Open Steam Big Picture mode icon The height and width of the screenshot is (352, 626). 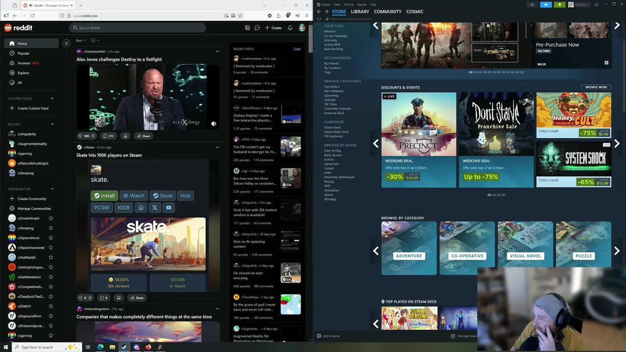coord(597,4)
